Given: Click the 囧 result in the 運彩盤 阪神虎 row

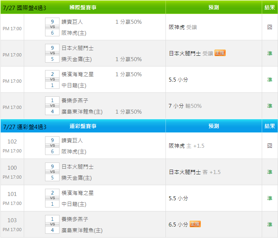Looking at the screenshot, I should (x=270, y=146).
